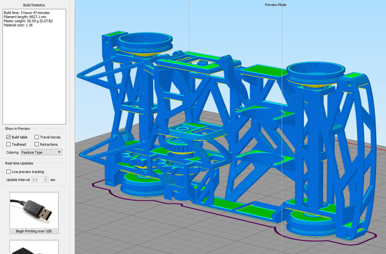
Task: Select the Build time statistic text
Action: [27, 12]
